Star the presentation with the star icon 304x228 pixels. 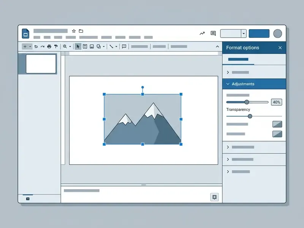coord(74,31)
